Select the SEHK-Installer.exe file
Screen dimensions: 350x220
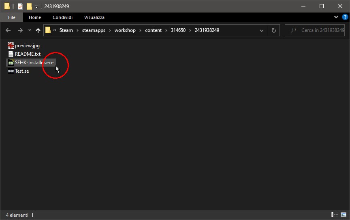coord(34,63)
